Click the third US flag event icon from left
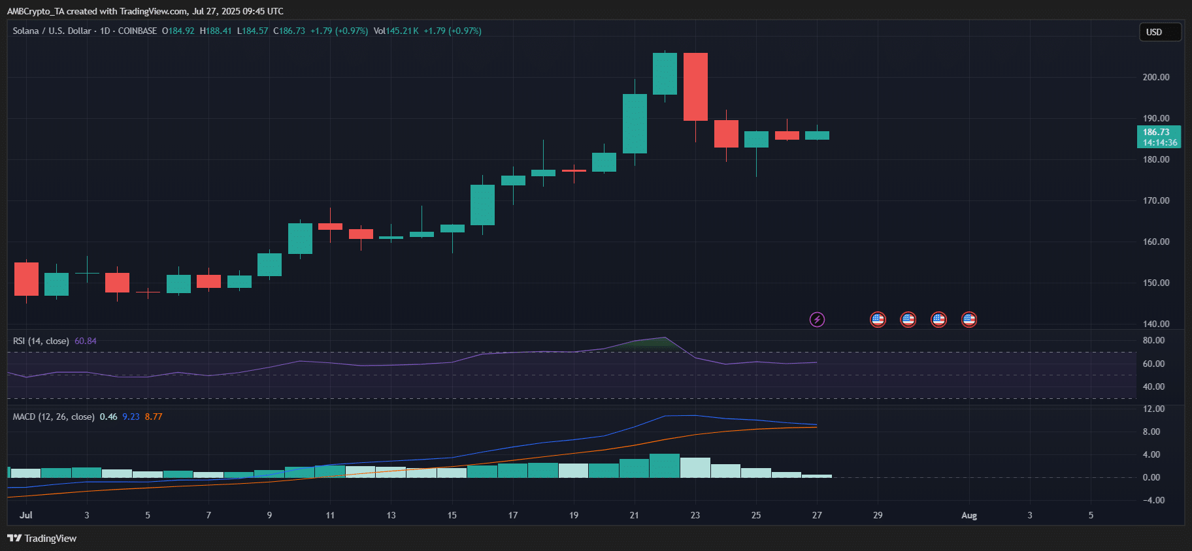 (x=938, y=319)
